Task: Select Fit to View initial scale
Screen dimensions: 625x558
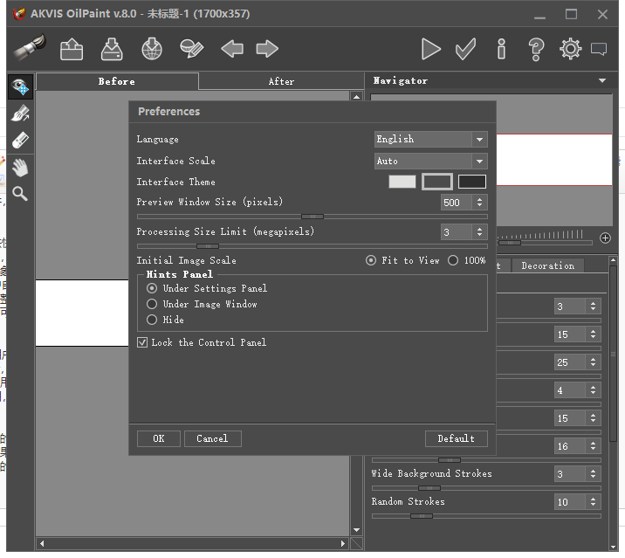Action: point(371,260)
